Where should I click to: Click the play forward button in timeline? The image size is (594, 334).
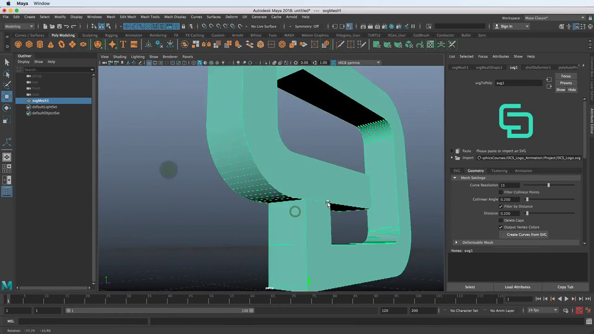[566, 299]
